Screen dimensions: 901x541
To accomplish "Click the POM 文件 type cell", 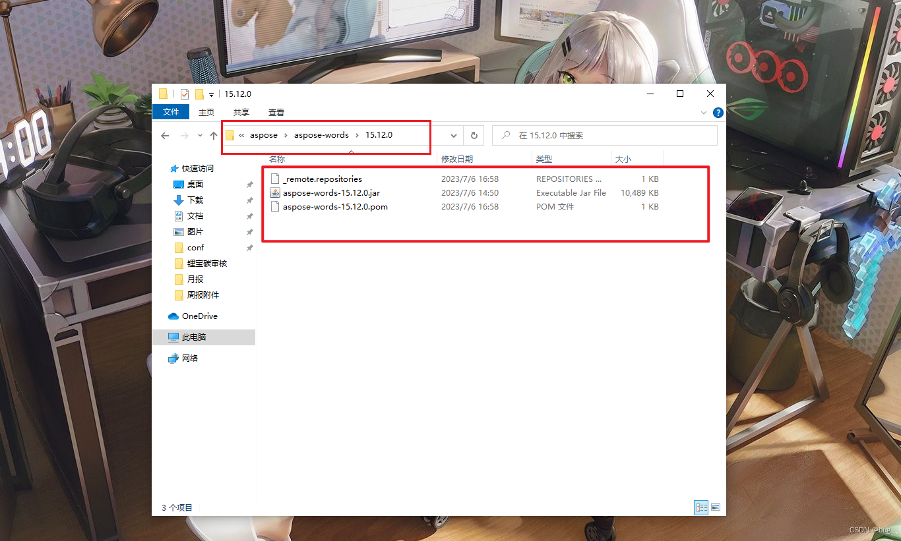I will 555,206.
